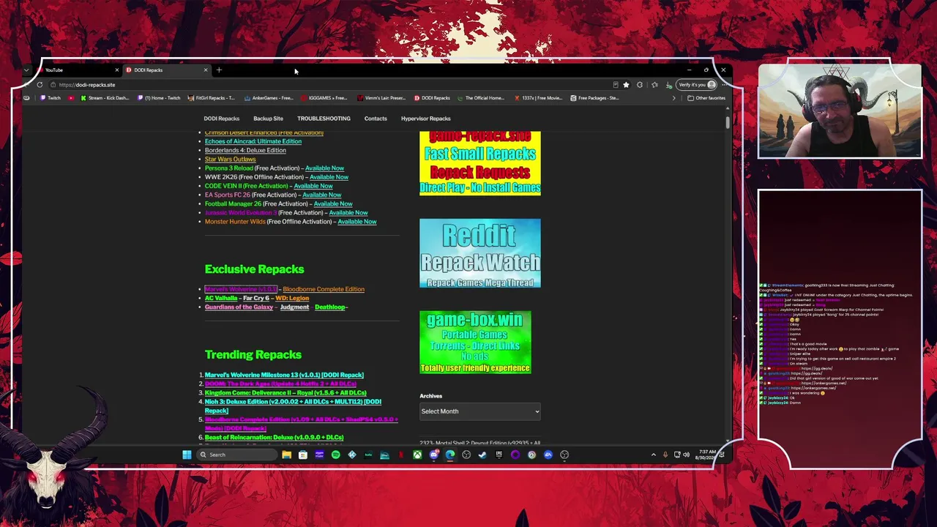Open Steam from the taskbar
937x527 pixels.
(x=482, y=455)
